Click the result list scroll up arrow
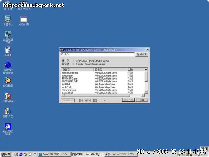 point(146,69)
